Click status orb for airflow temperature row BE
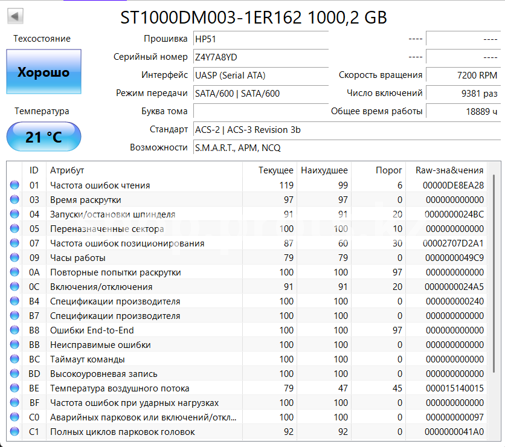This screenshot has width=505, height=447. (14, 388)
